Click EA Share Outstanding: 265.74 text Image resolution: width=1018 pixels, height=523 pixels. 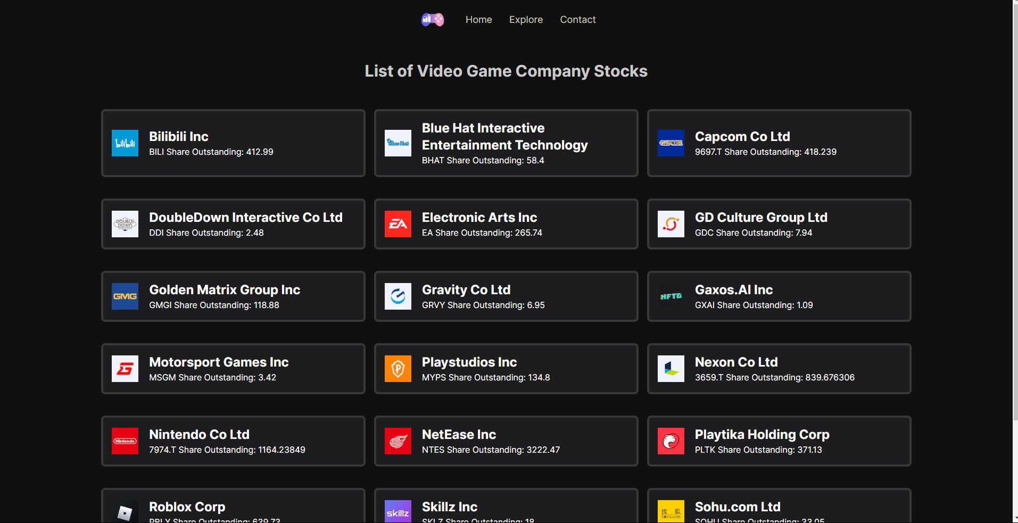pos(482,233)
